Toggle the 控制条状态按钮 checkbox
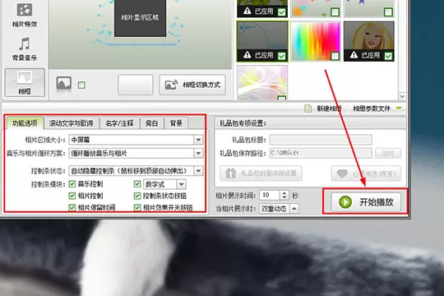The image size is (444, 296). 137,196
